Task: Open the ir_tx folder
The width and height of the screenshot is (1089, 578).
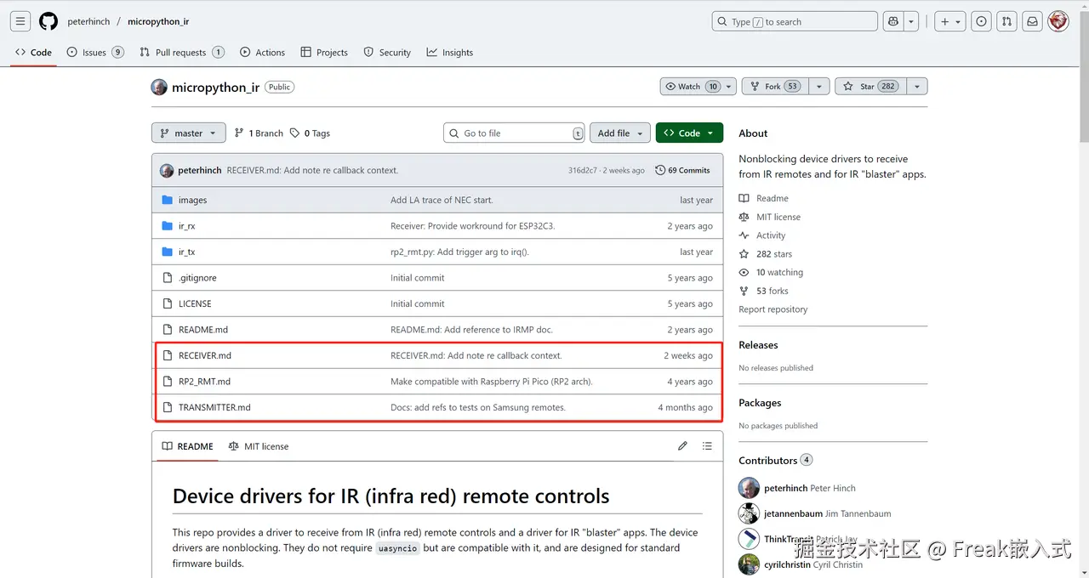Action: click(x=186, y=252)
